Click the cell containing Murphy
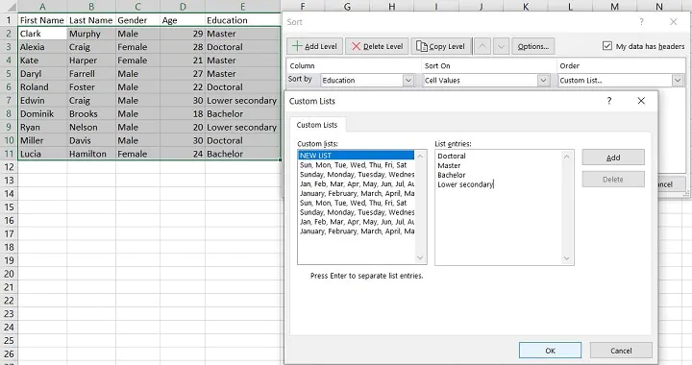This screenshot has width=692, height=365. (91, 34)
